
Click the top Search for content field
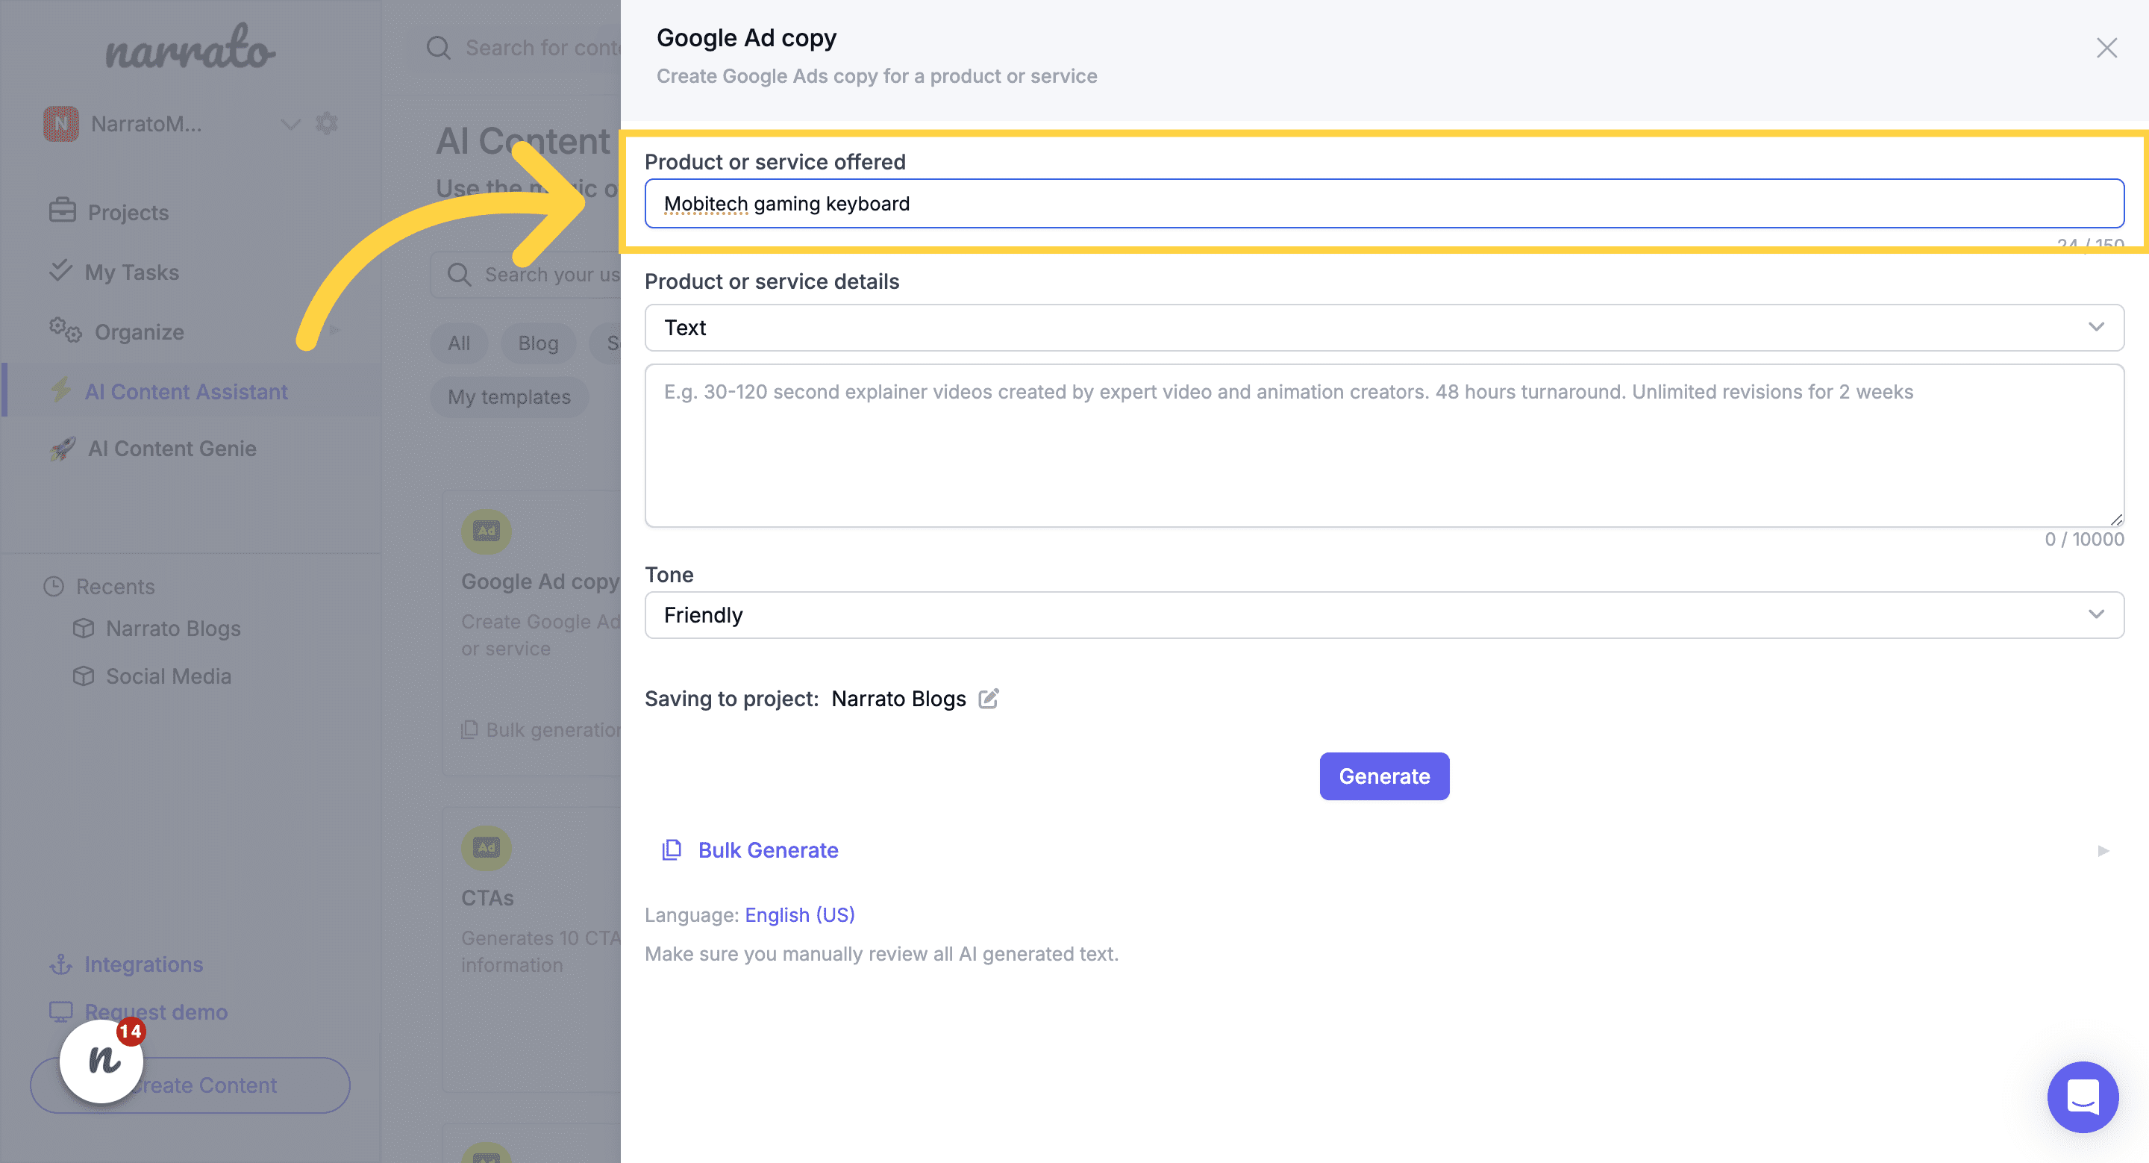point(542,48)
